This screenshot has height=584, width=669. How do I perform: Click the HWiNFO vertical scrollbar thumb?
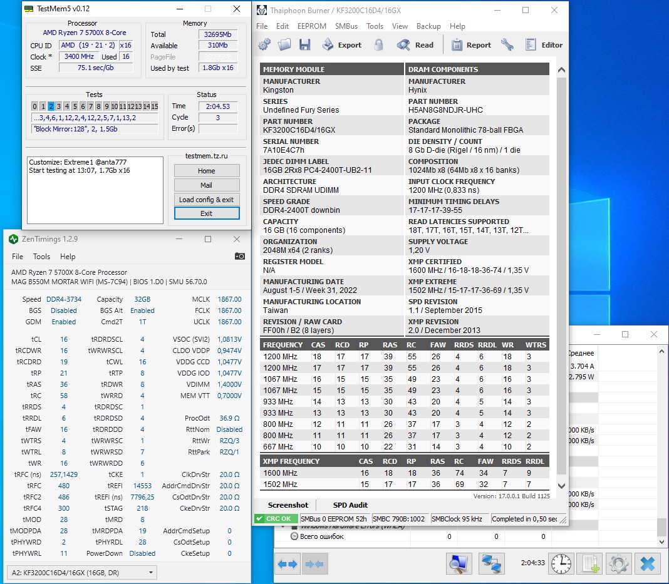661,526
